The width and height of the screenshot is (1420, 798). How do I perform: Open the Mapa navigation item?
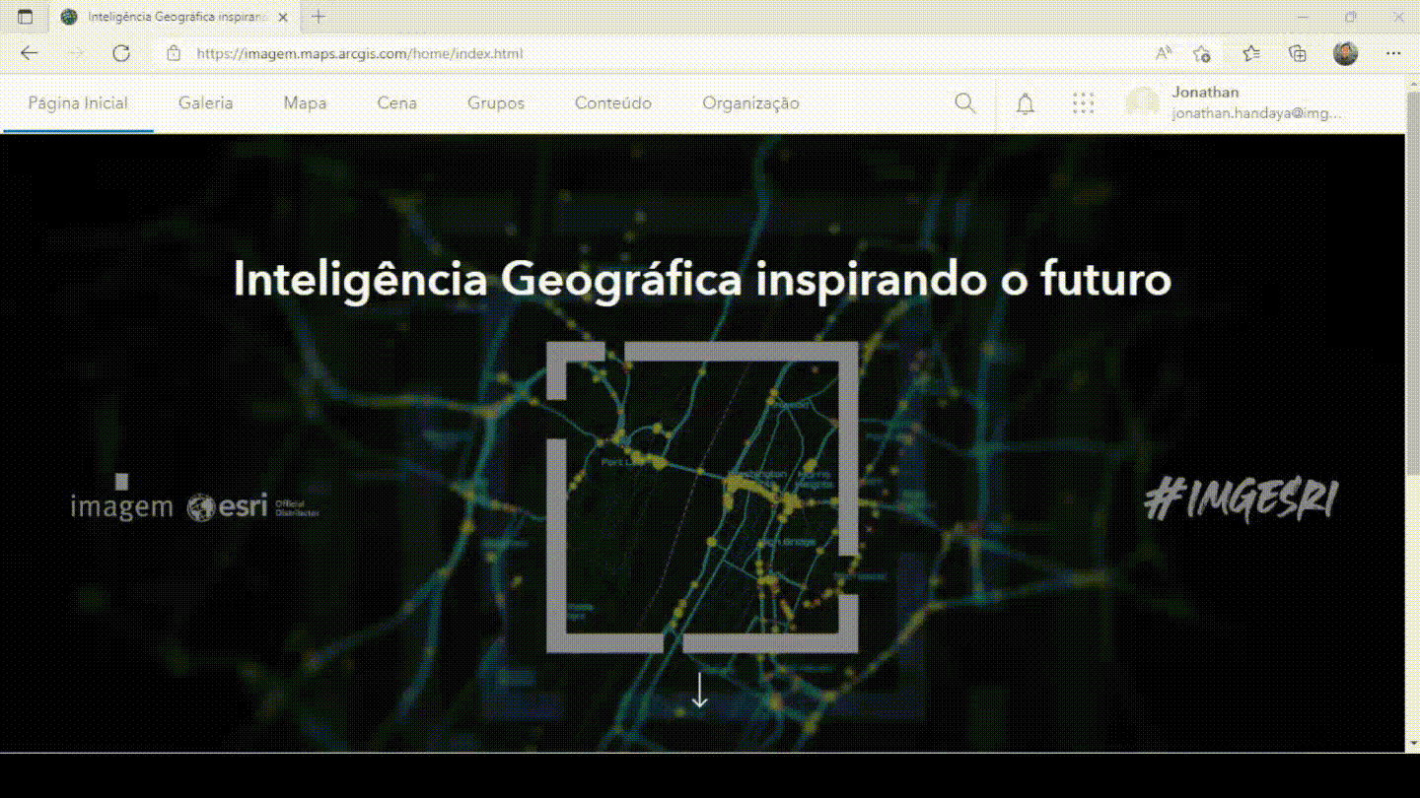click(305, 103)
